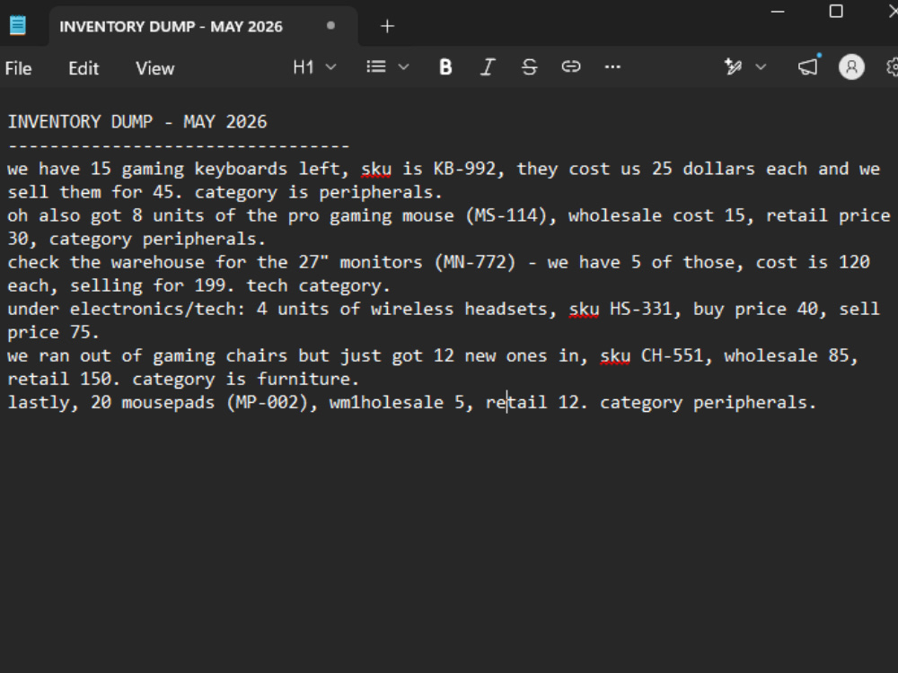This screenshot has height=673, width=898.
Task: Click the text 'electronics/tech:'
Action: tap(157, 309)
